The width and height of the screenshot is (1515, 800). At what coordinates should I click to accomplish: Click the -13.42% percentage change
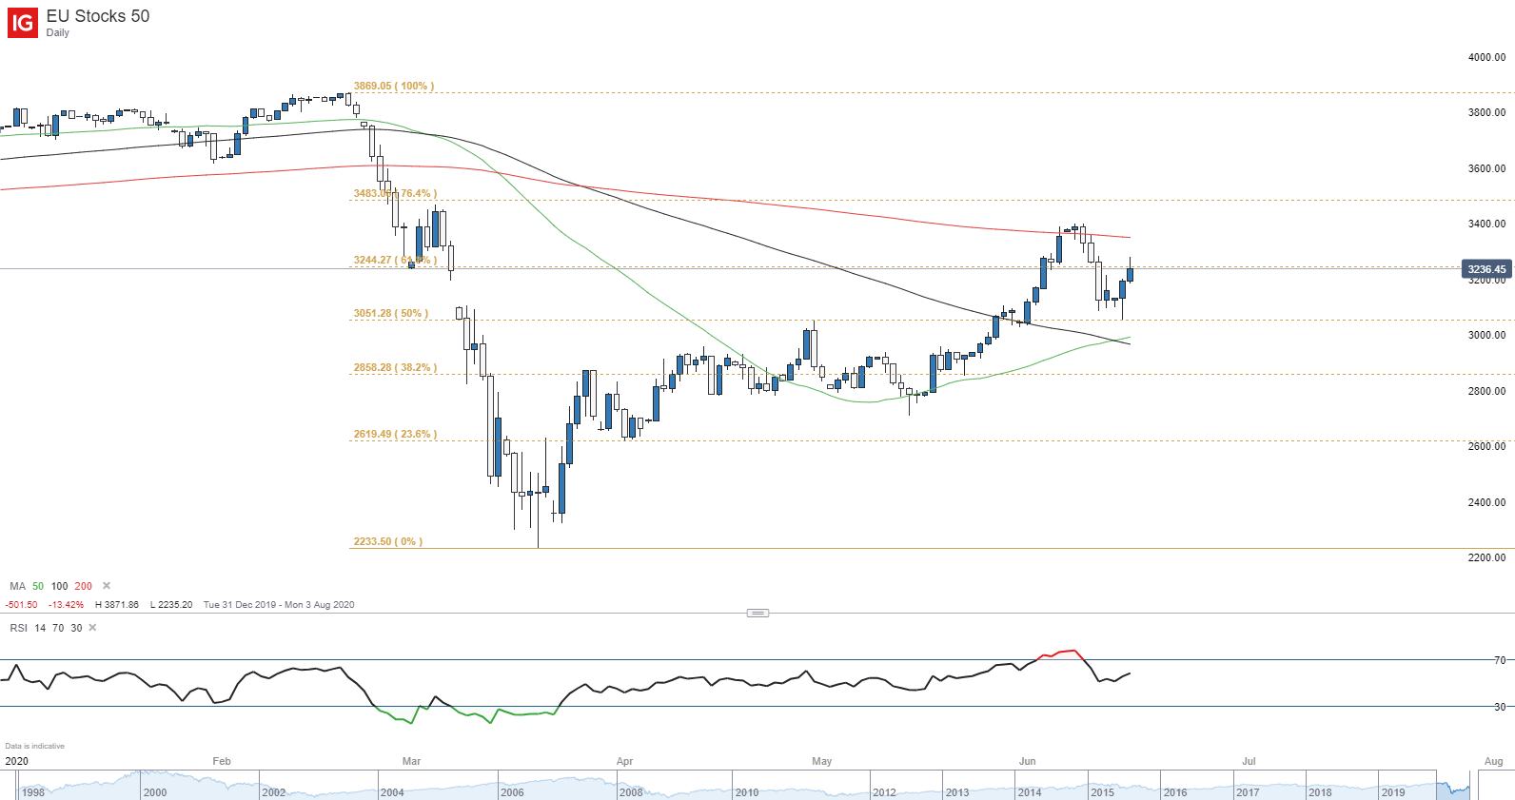click(66, 605)
